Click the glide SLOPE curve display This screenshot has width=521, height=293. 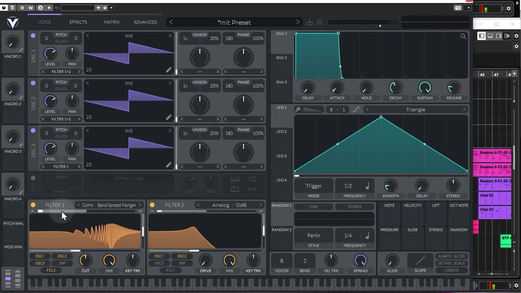point(420,260)
